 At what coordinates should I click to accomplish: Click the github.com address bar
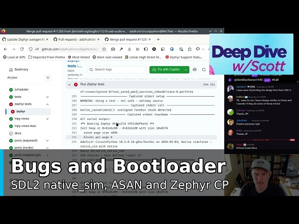coord(70,49)
